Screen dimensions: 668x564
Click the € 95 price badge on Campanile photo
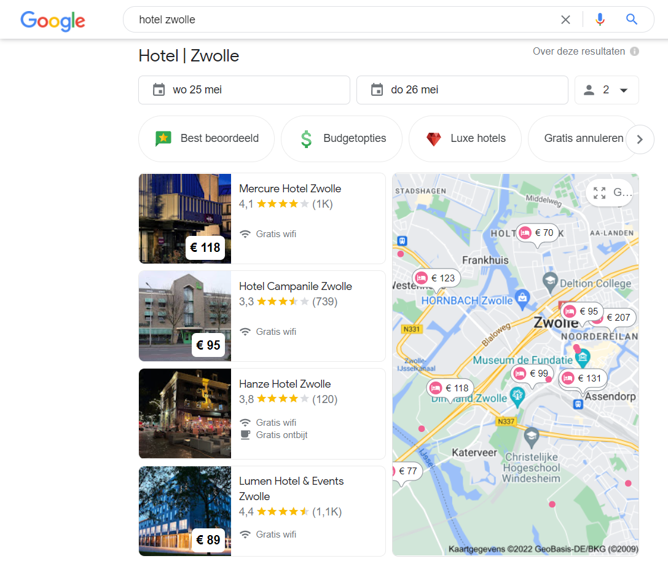click(x=208, y=345)
